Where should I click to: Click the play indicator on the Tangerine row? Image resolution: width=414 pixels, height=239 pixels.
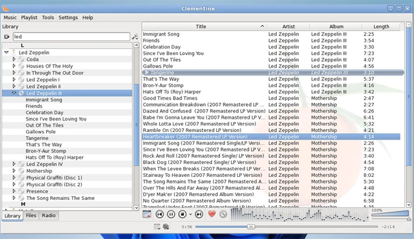coord(147,73)
